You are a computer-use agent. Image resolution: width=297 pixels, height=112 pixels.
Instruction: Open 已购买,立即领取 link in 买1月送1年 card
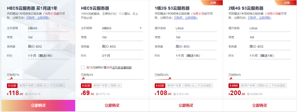(38, 18)
